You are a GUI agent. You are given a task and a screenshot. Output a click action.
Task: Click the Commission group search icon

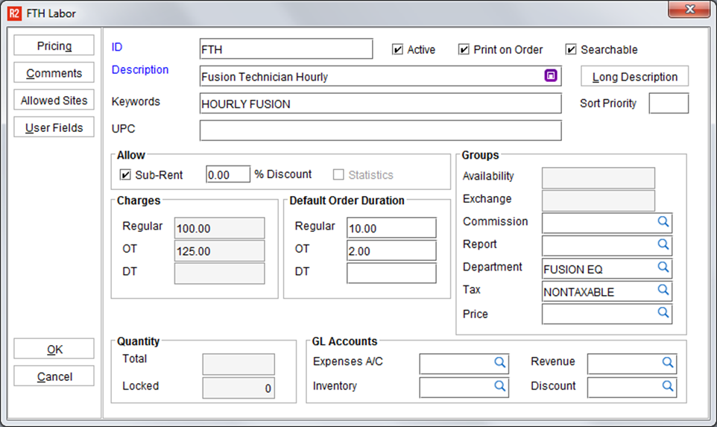663,222
